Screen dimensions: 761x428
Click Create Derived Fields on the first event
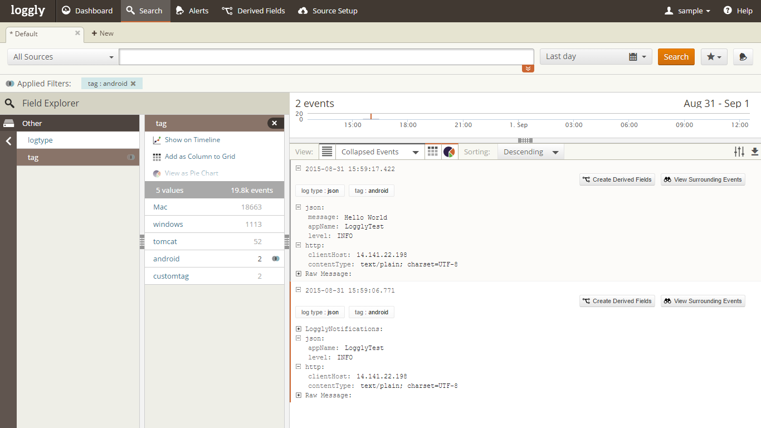click(x=617, y=179)
